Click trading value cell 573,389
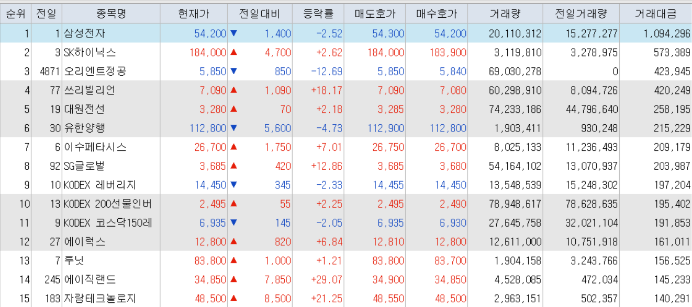The height and width of the screenshot is (307, 692). [x=672, y=52]
